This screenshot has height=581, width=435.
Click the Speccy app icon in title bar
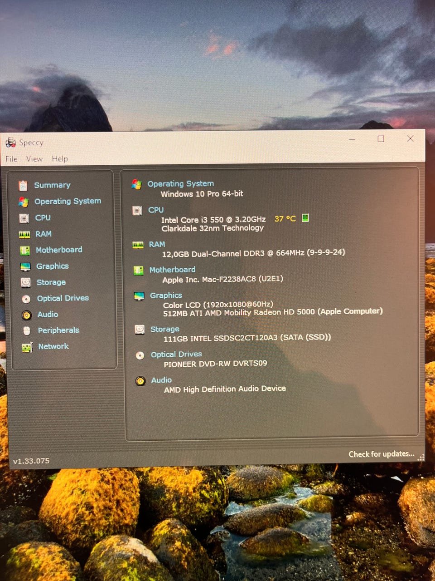[10, 143]
